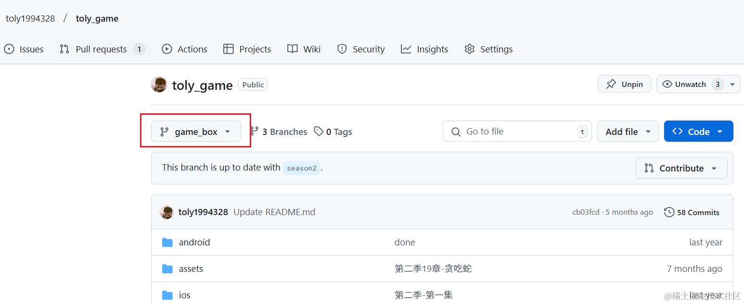Switch to the Security tab
The width and height of the screenshot is (744, 304).
(x=360, y=49)
